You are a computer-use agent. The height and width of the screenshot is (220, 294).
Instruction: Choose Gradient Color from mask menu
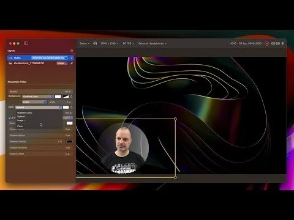coord(24,112)
